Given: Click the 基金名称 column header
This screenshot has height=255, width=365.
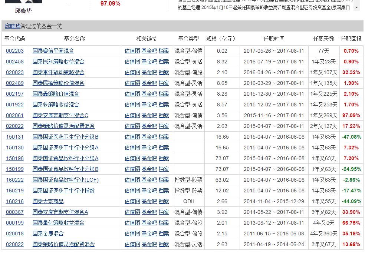Looking at the screenshot, I should coord(74,39).
